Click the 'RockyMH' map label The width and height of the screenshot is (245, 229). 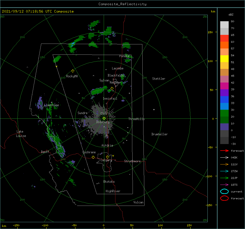click(x=72, y=76)
